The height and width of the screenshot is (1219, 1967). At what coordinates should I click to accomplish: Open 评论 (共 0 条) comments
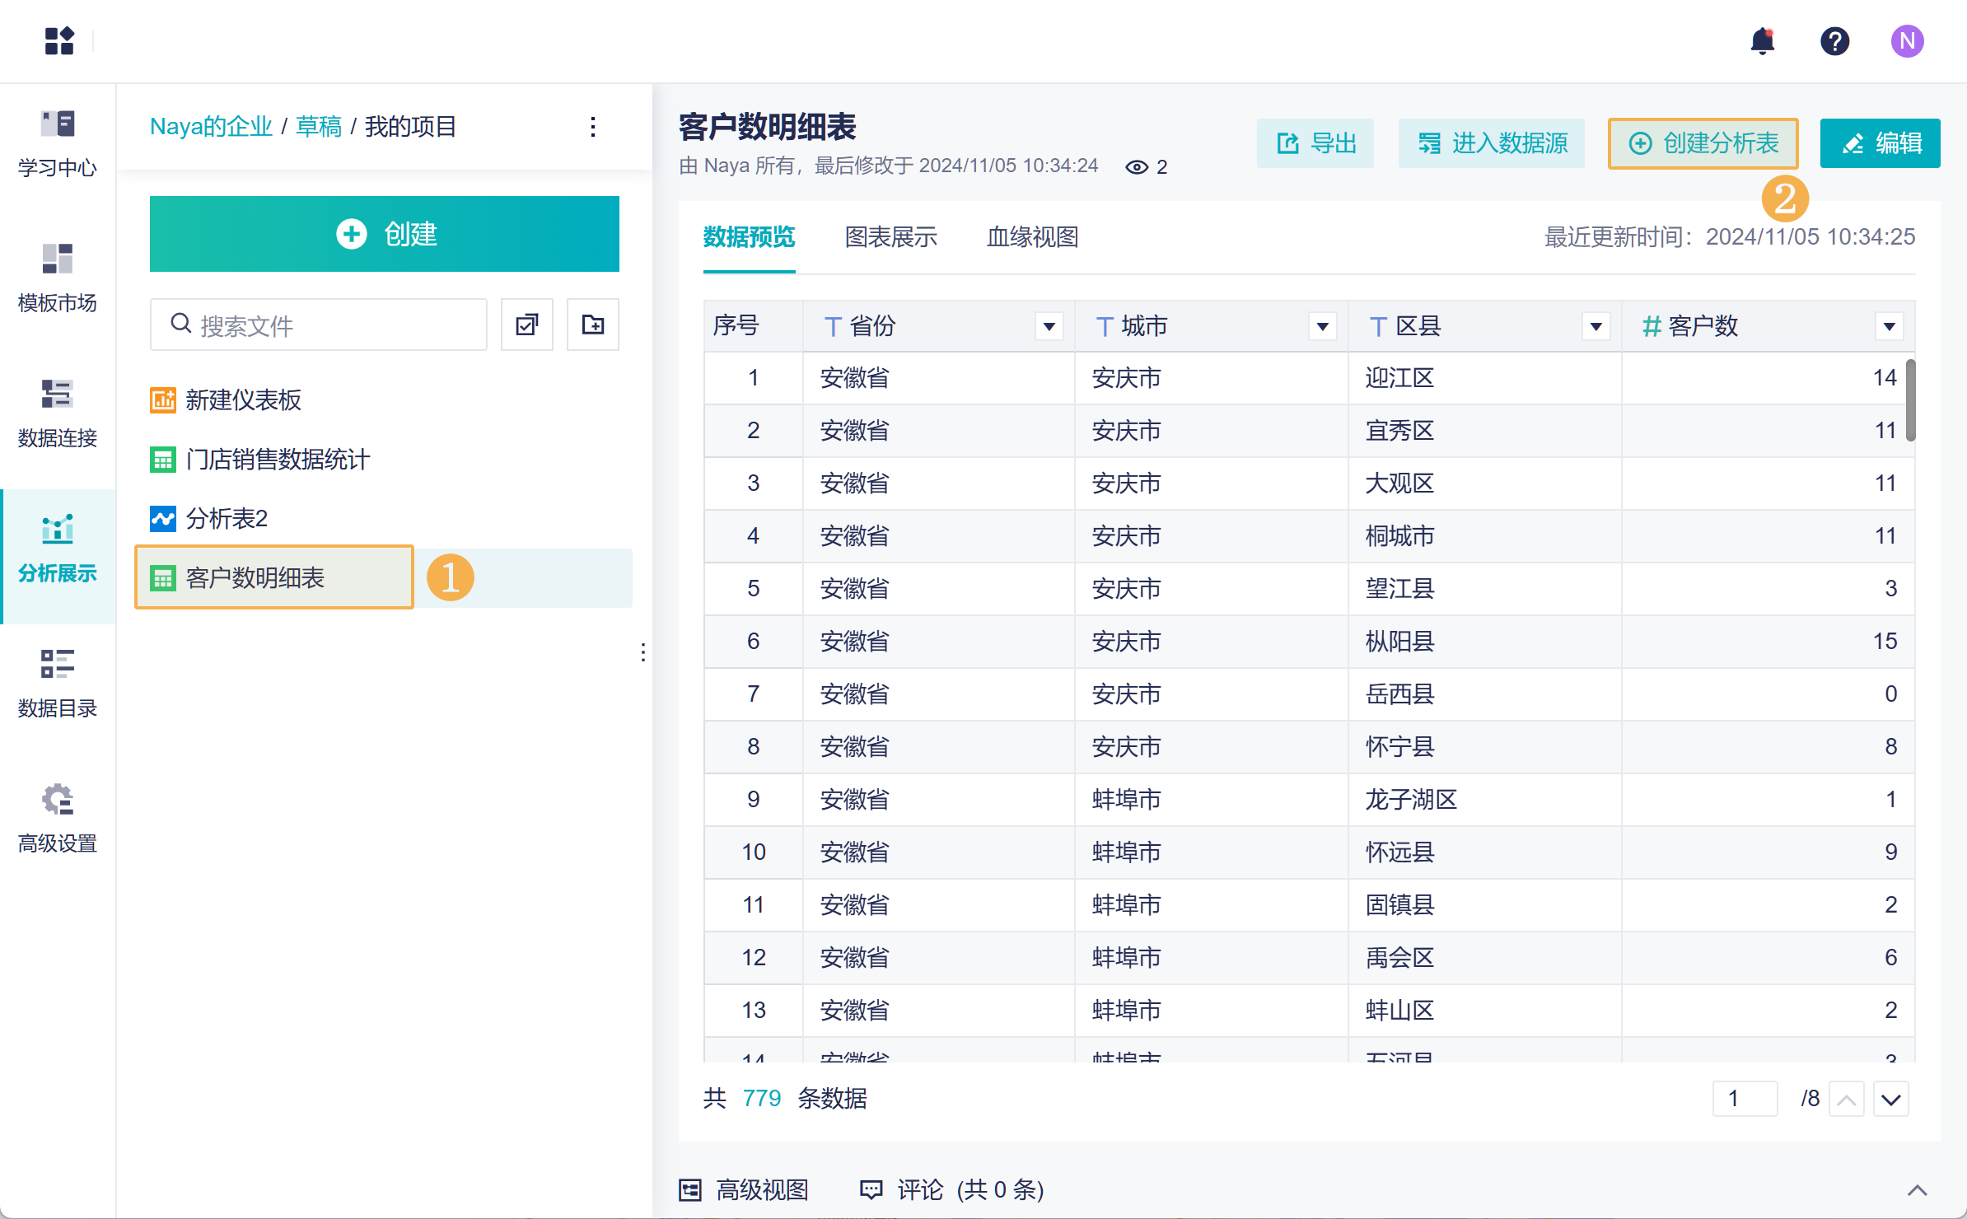[x=952, y=1189]
